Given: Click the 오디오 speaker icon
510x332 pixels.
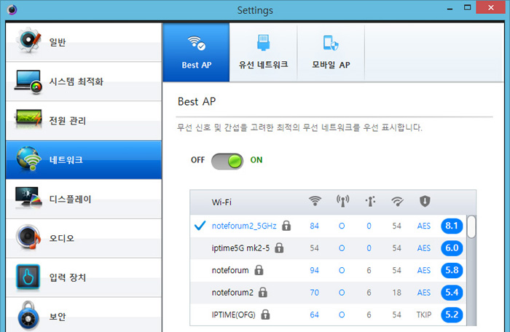Looking at the screenshot, I should click(28, 237).
